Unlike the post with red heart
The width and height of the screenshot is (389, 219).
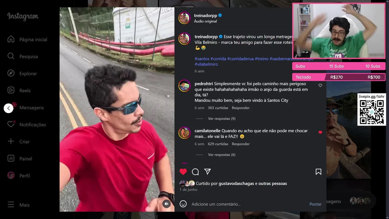(183, 172)
